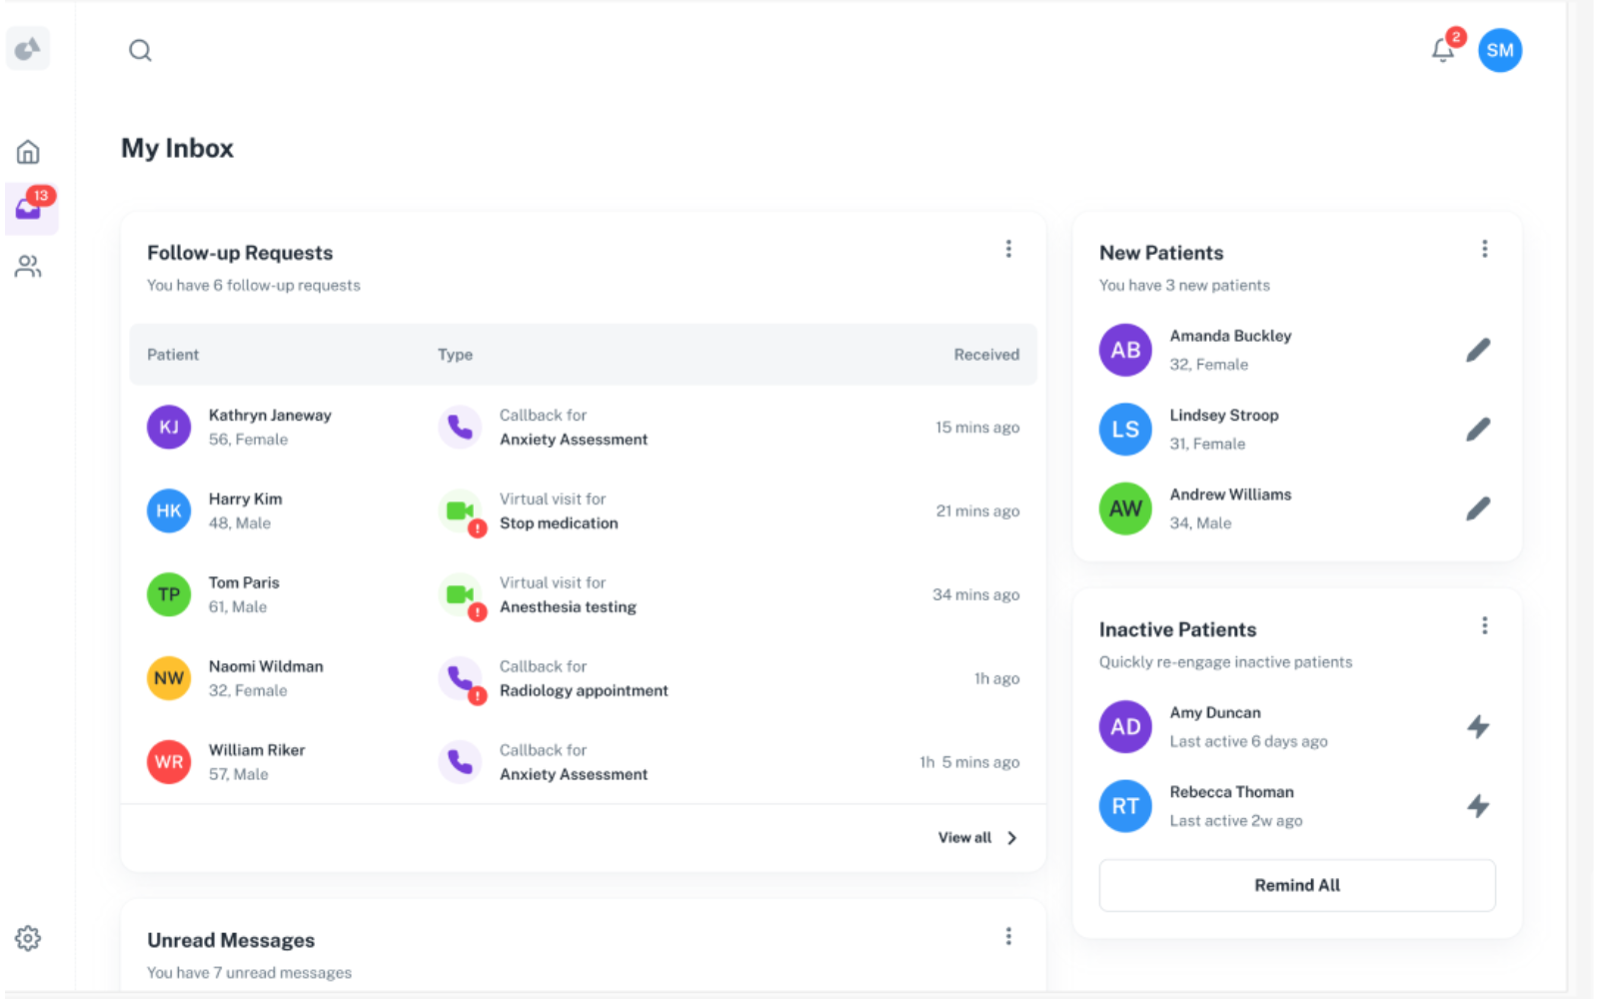1599x999 pixels.
Task: Open New Patients options menu
Action: [1484, 249]
